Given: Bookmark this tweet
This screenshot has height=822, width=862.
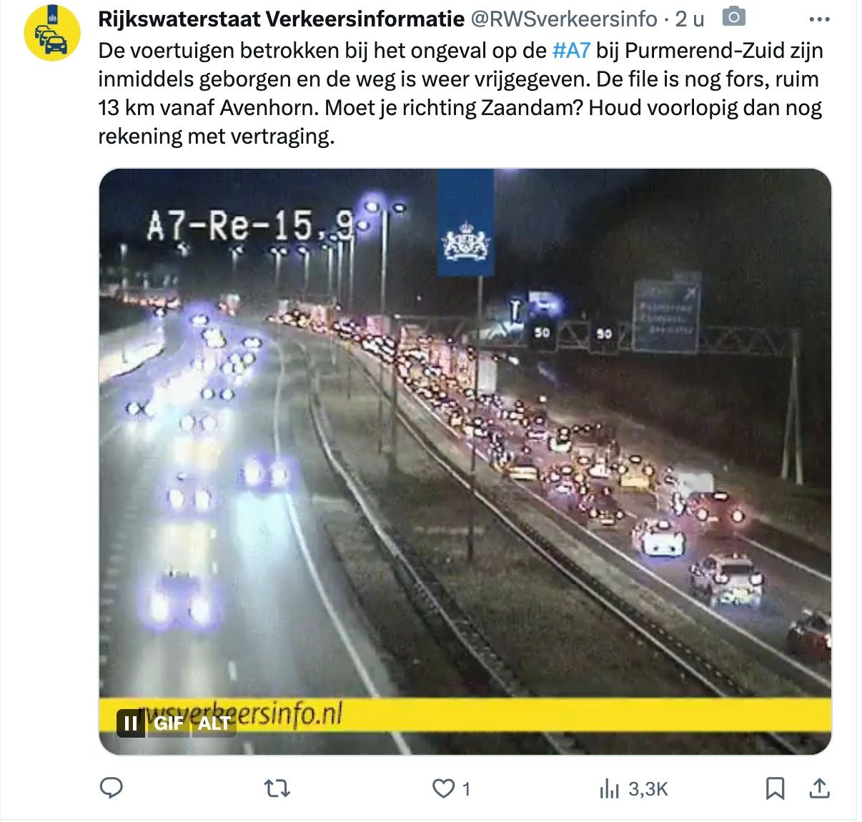Looking at the screenshot, I should point(775,788).
